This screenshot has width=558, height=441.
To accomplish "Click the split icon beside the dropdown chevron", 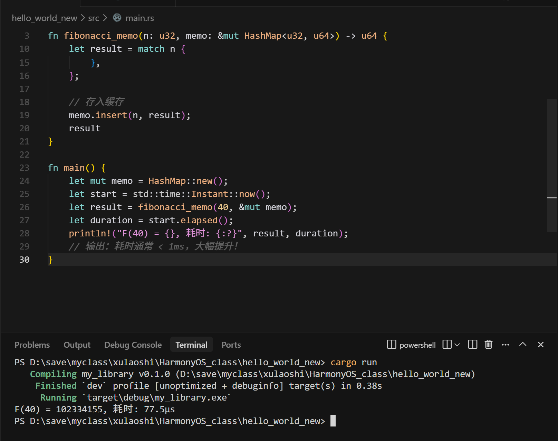I will (x=447, y=345).
